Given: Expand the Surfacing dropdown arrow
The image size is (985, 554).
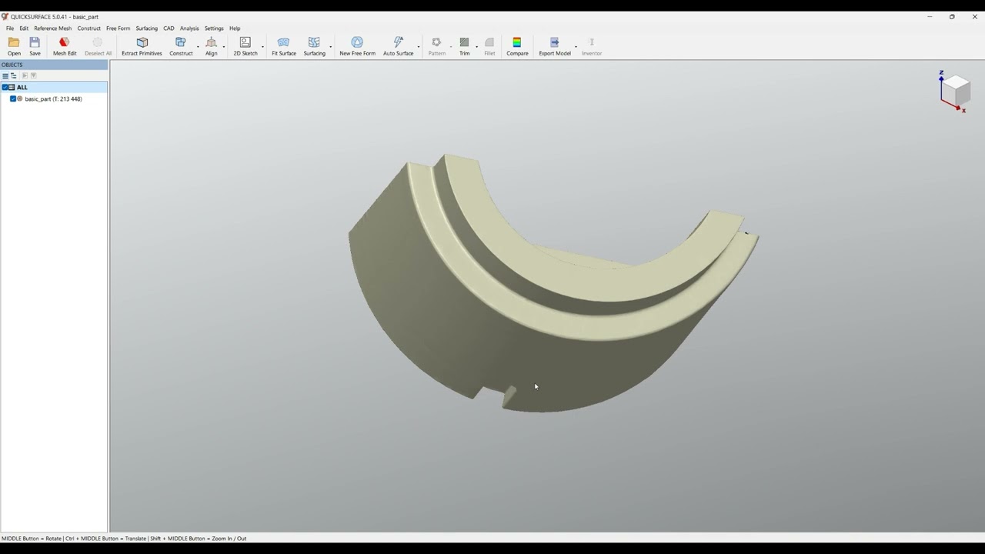Looking at the screenshot, I should [330, 47].
